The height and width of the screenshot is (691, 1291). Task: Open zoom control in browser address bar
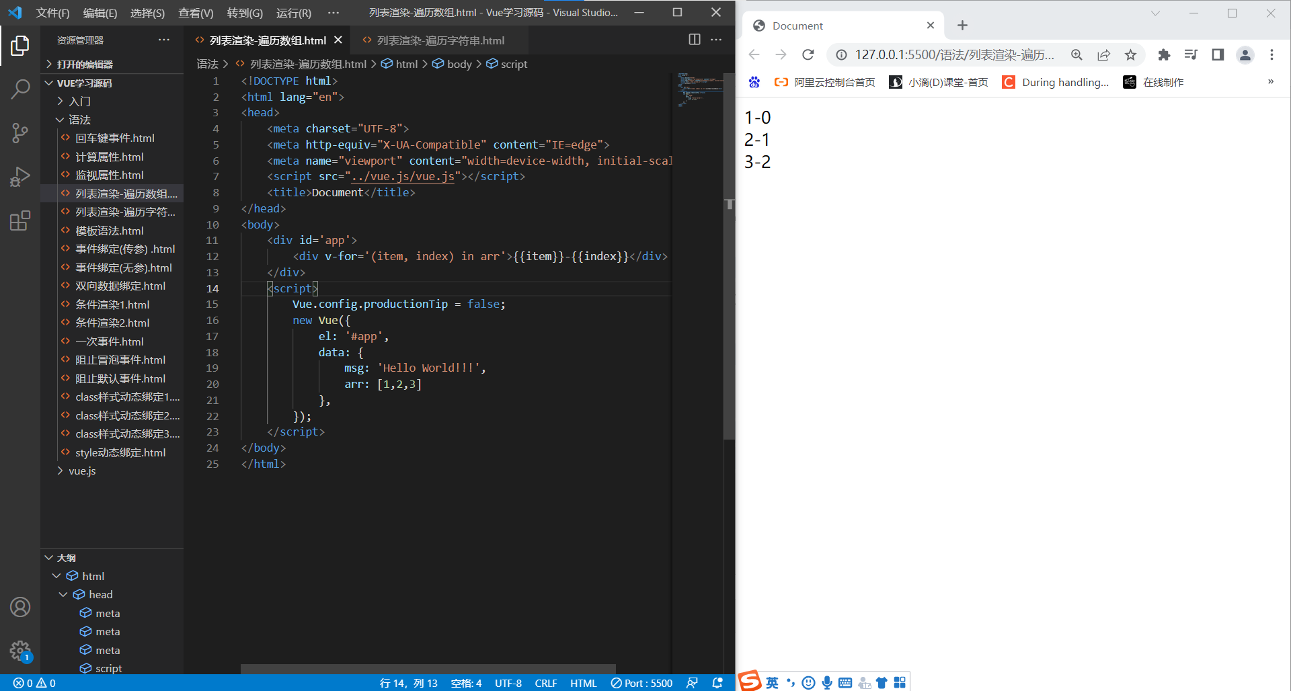pyautogui.click(x=1077, y=55)
